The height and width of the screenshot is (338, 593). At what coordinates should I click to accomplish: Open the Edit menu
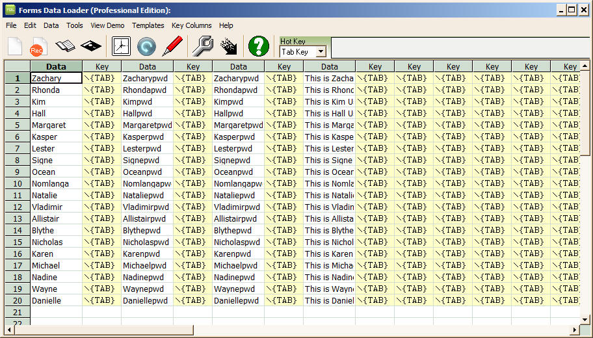point(30,25)
